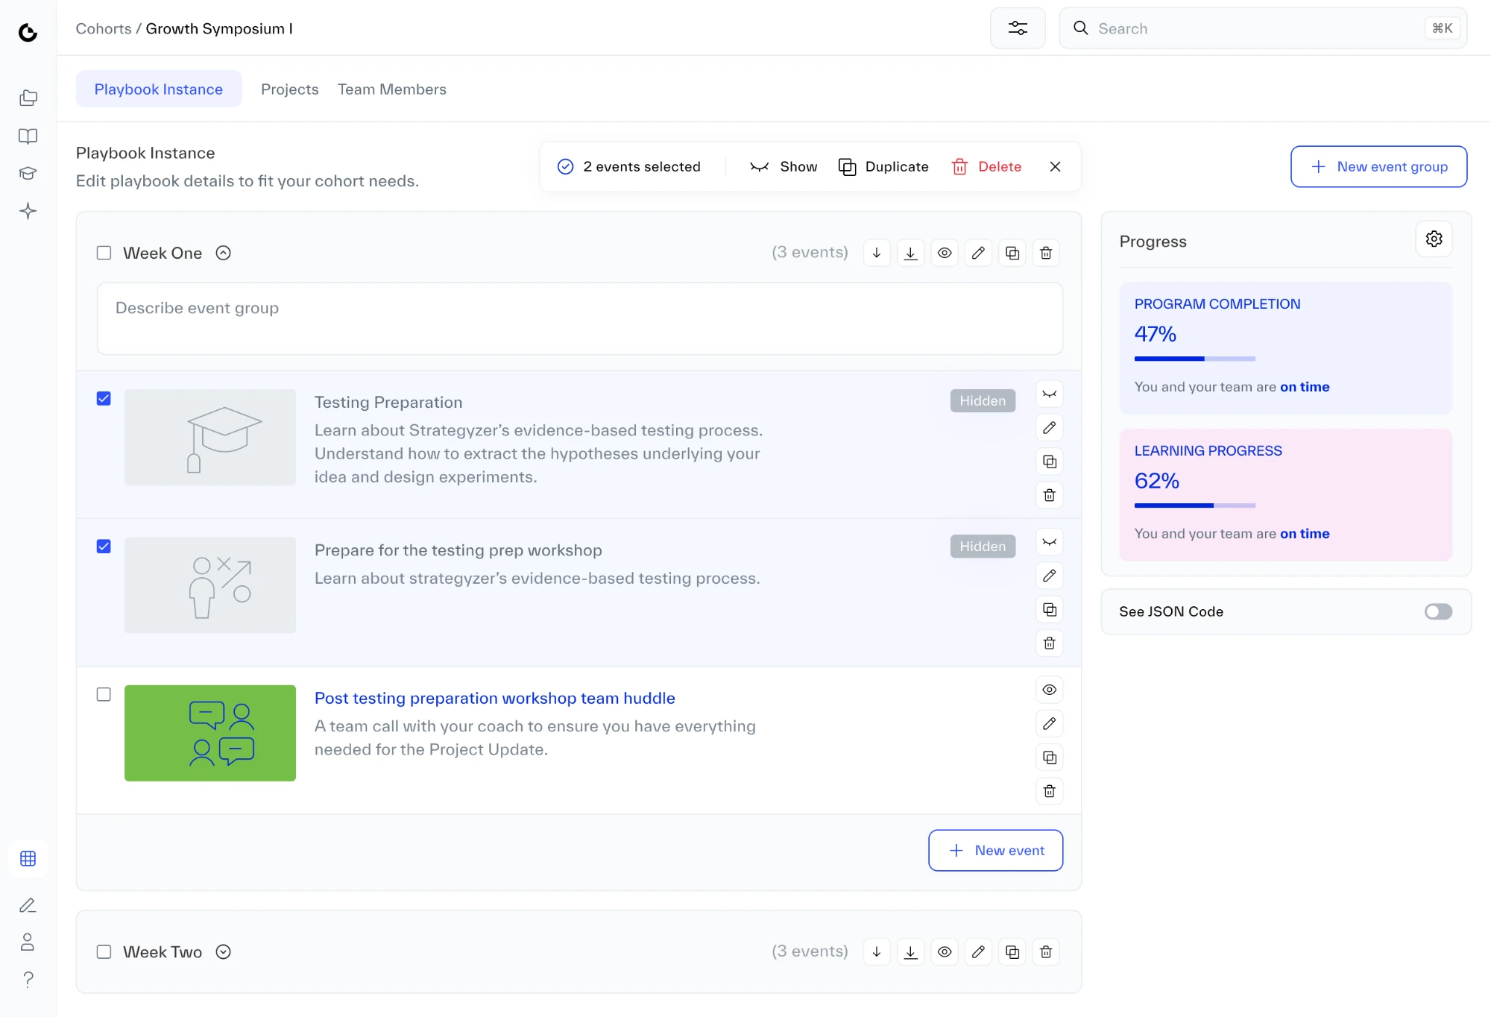Open the grid table icon in sidebar
This screenshot has width=1491, height=1017.
(28, 858)
